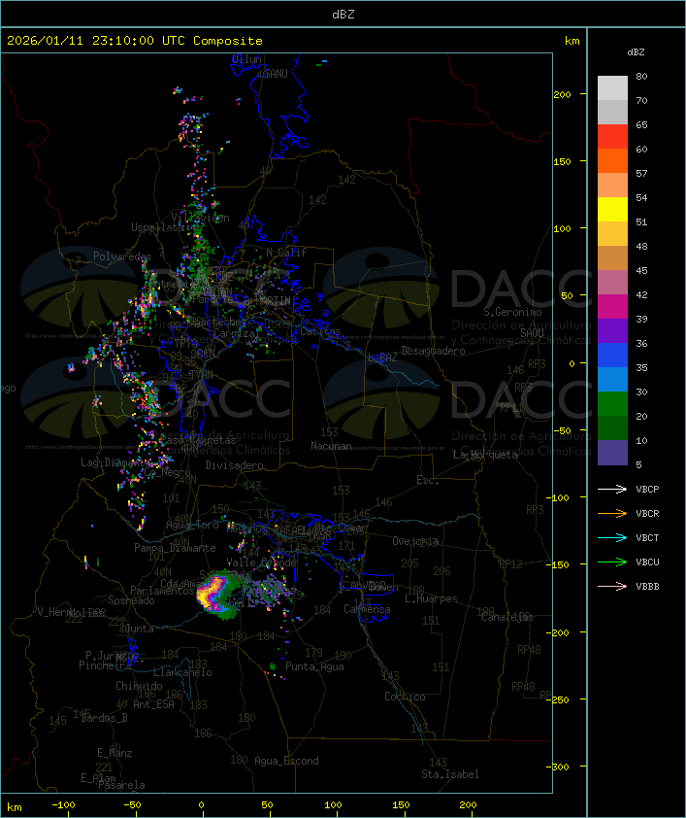Choose the light gray 70-80 dBZ swatch
The height and width of the screenshot is (818, 686).
612,88
